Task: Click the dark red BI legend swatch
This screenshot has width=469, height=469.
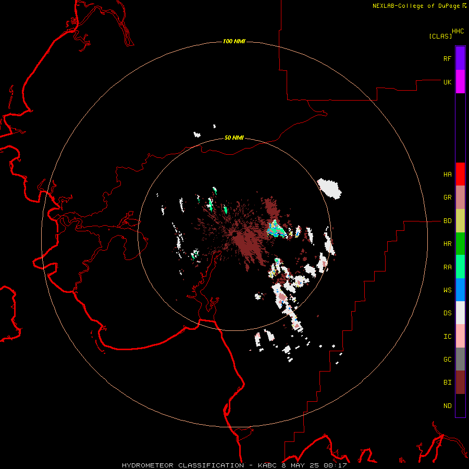Action: (x=460, y=382)
